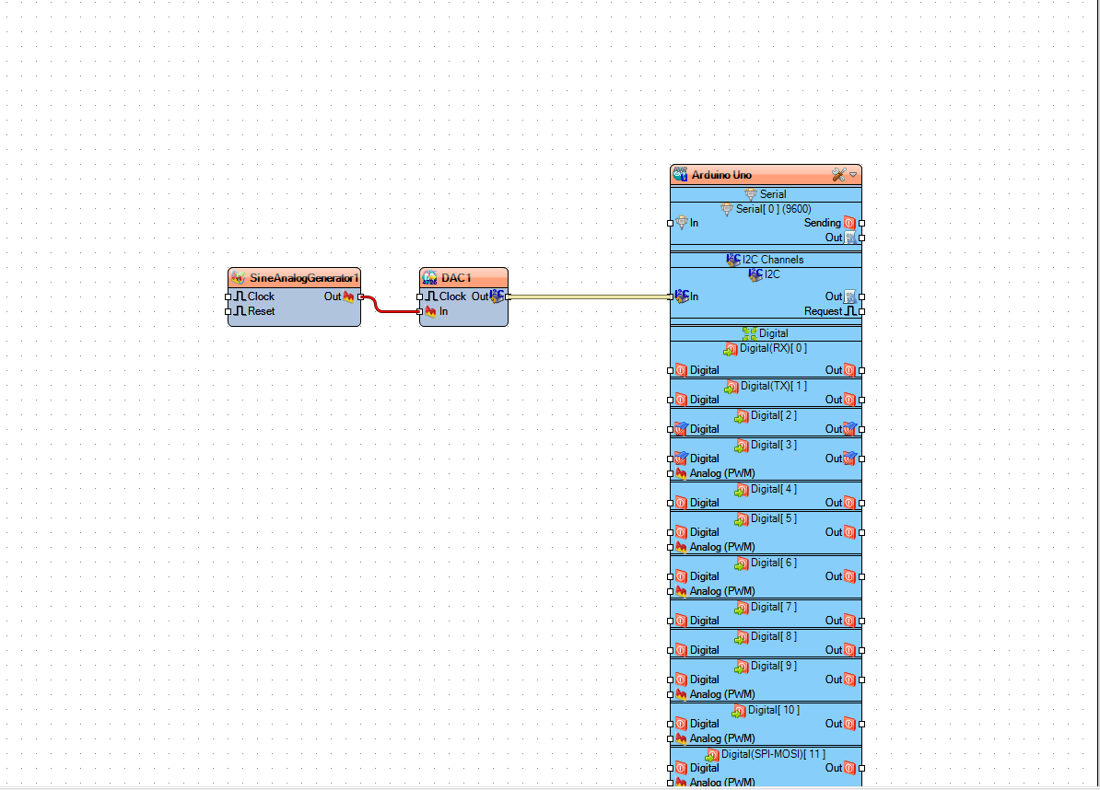The image size is (1100, 790).
Task: Click the Digital[ 10 ] Out pin
Action: (x=862, y=724)
